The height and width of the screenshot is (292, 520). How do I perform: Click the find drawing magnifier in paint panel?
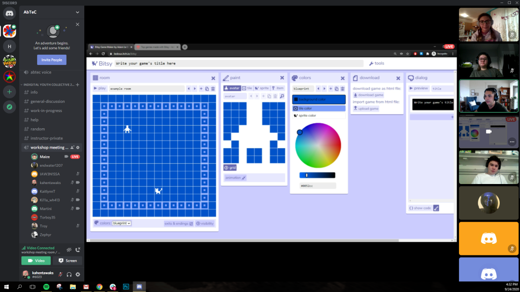click(x=282, y=96)
